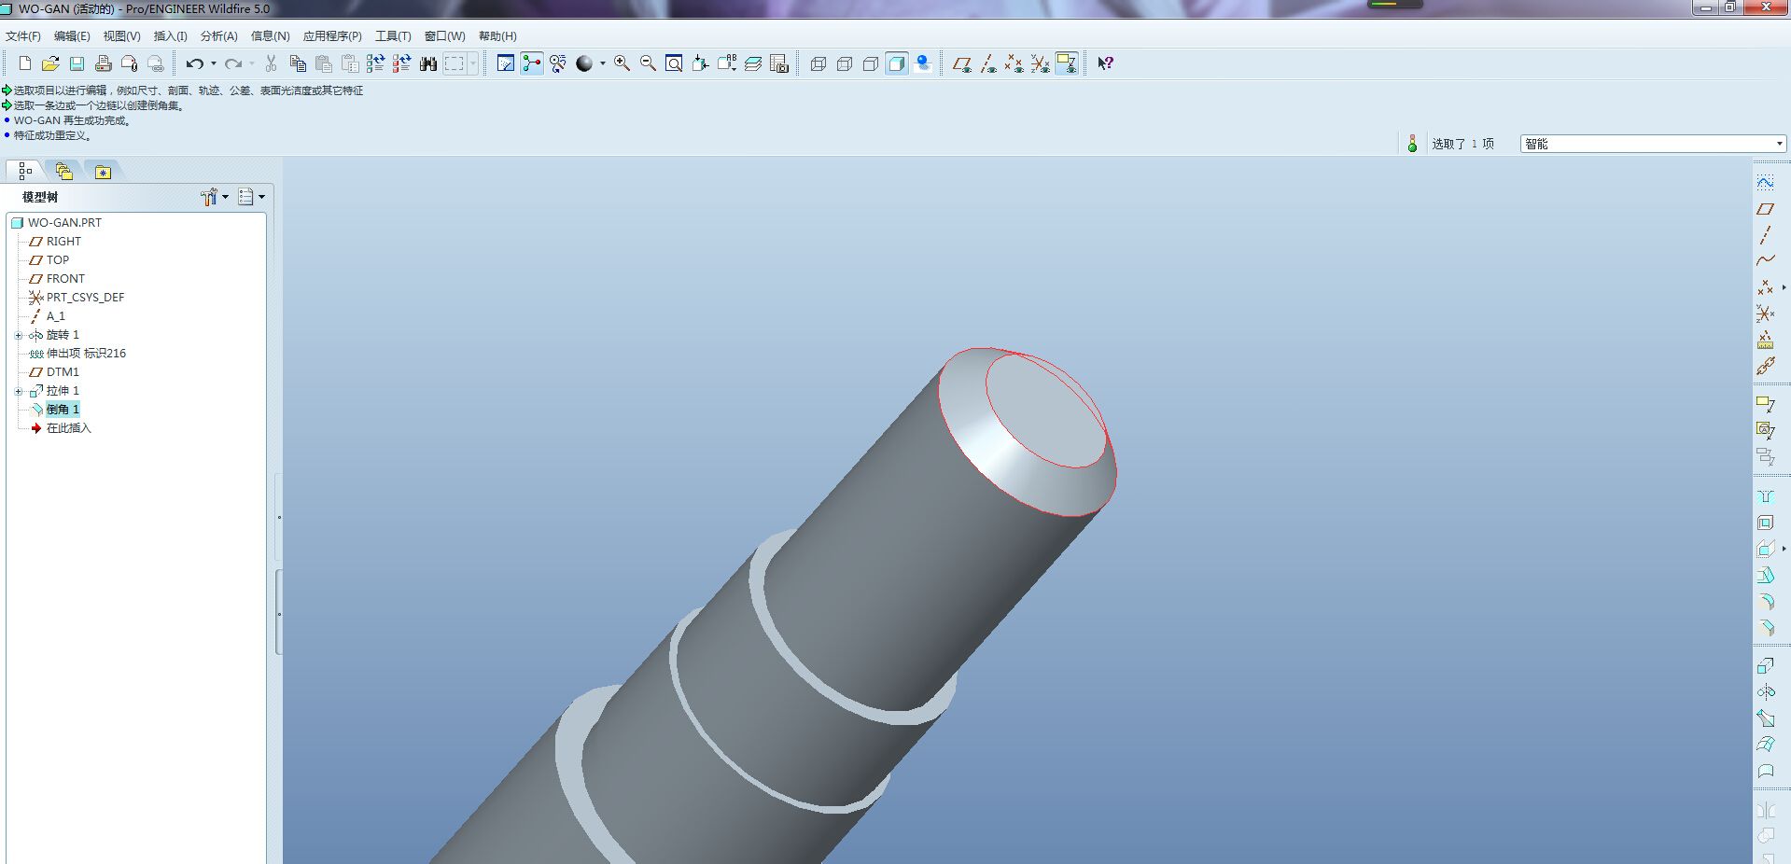
Task: Open an existing file via folder icon
Action: (50, 63)
